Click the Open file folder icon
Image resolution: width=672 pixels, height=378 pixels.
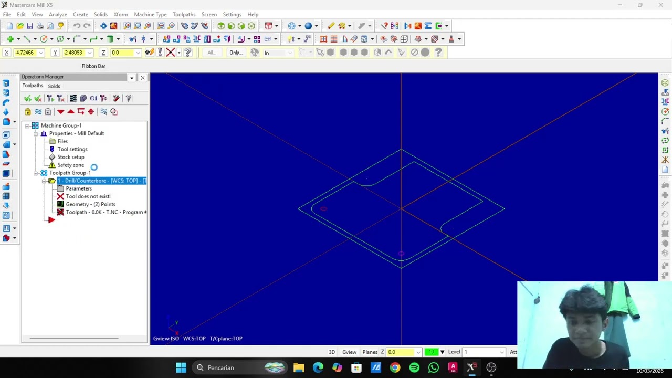[19, 26]
